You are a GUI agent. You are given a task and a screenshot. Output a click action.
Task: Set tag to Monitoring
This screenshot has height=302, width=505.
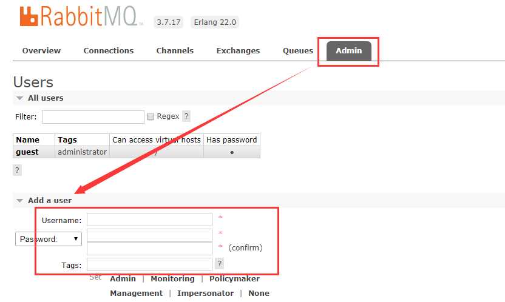172,279
